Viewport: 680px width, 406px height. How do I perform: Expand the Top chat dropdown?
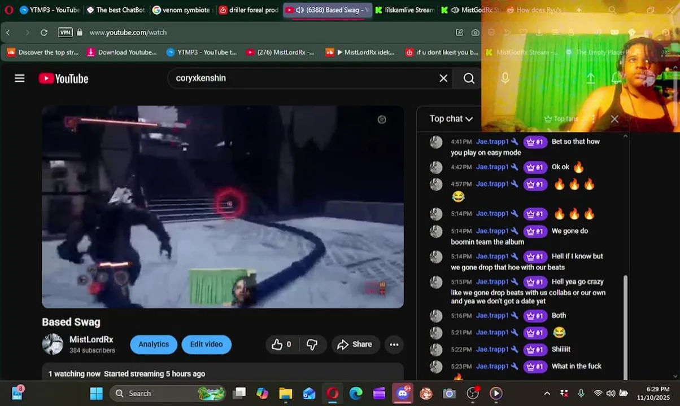click(451, 118)
